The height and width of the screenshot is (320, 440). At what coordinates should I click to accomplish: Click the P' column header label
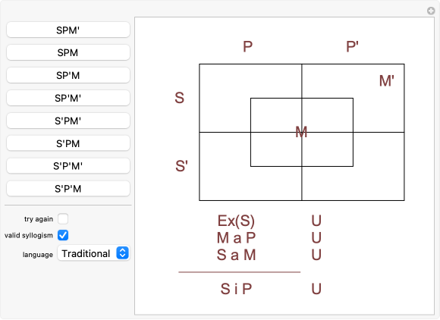[352, 46]
